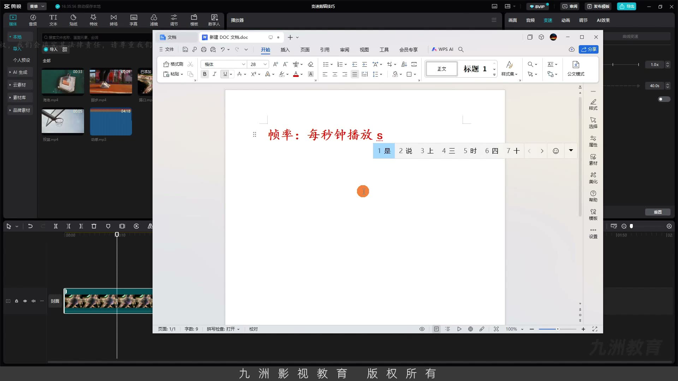Toggle 拼写检查 in WPS status bar

pyautogui.click(x=223, y=329)
